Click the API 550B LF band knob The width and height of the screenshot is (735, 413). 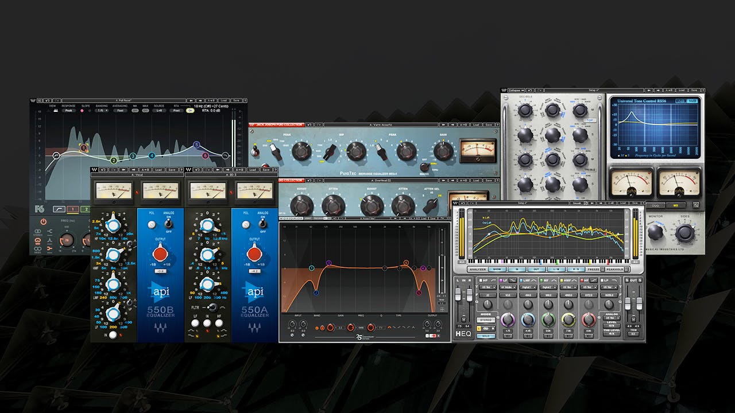point(113,313)
